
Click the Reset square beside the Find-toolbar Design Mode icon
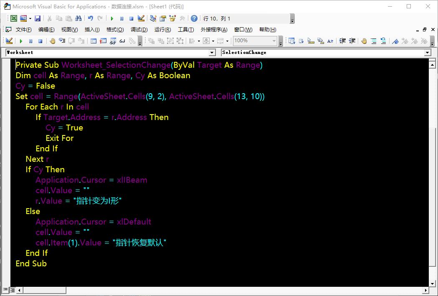(131, 18)
